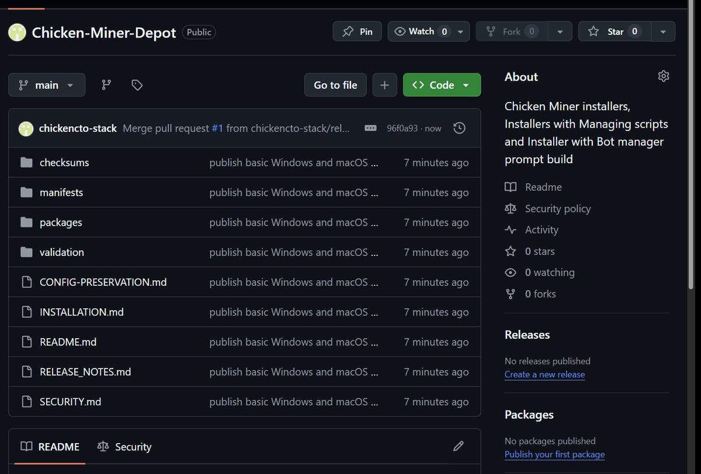Viewport: 701px width, 474px height.
Task: Click the pulse icon beside Activity
Action: coord(511,230)
